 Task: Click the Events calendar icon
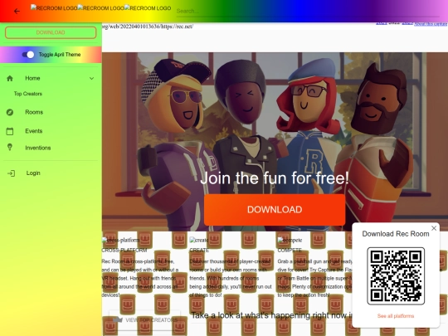tap(10, 131)
